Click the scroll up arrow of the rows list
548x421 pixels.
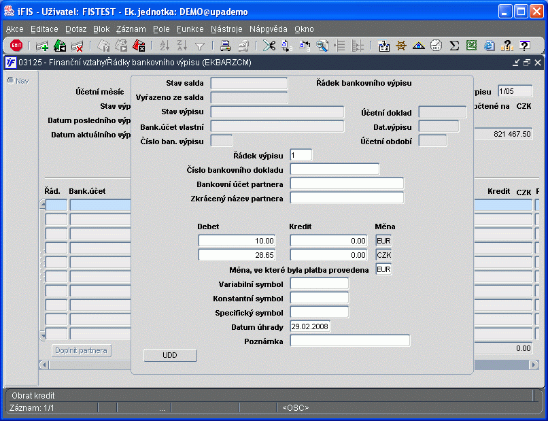43,204
